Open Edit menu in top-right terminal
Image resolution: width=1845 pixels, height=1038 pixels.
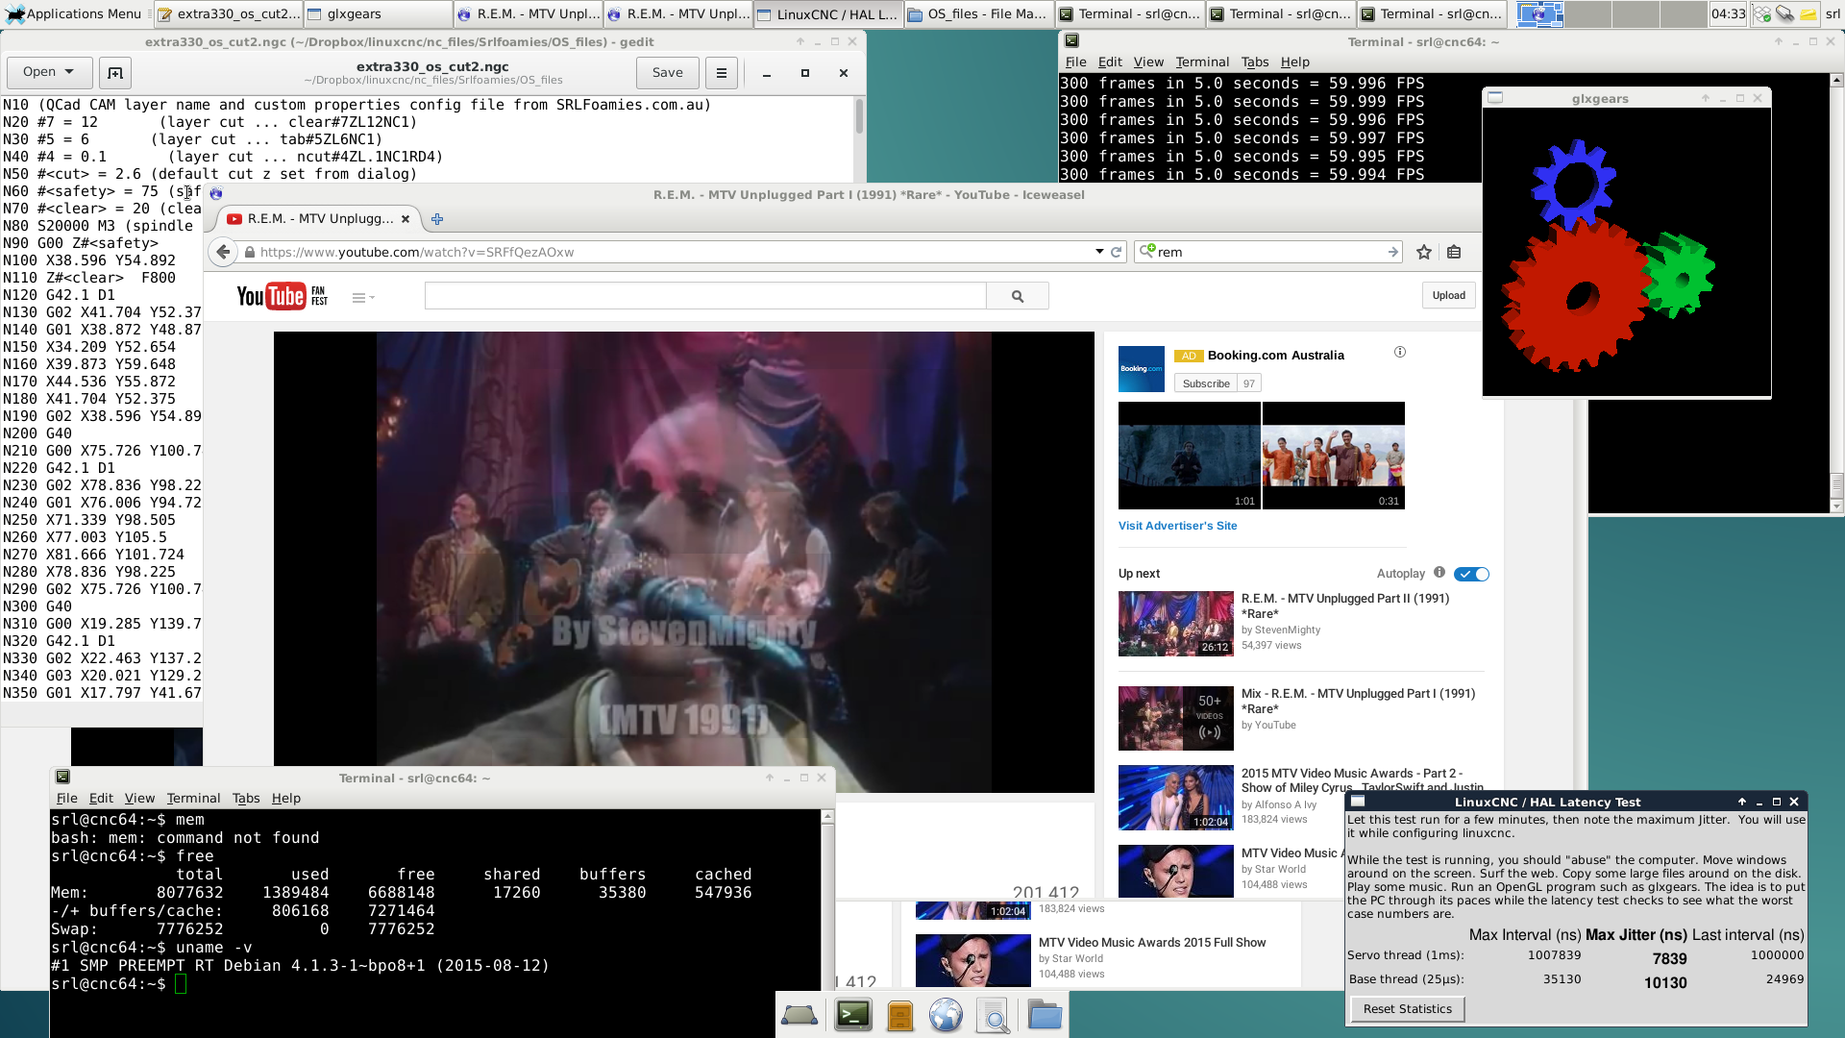(1110, 62)
